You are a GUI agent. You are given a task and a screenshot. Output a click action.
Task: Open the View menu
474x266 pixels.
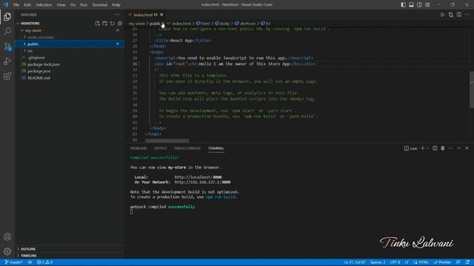[x=61, y=5]
